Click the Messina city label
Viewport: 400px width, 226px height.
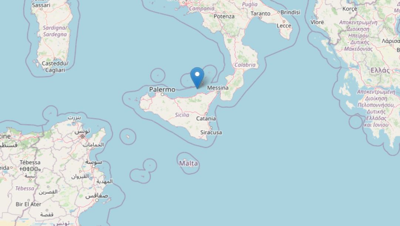[218, 88]
